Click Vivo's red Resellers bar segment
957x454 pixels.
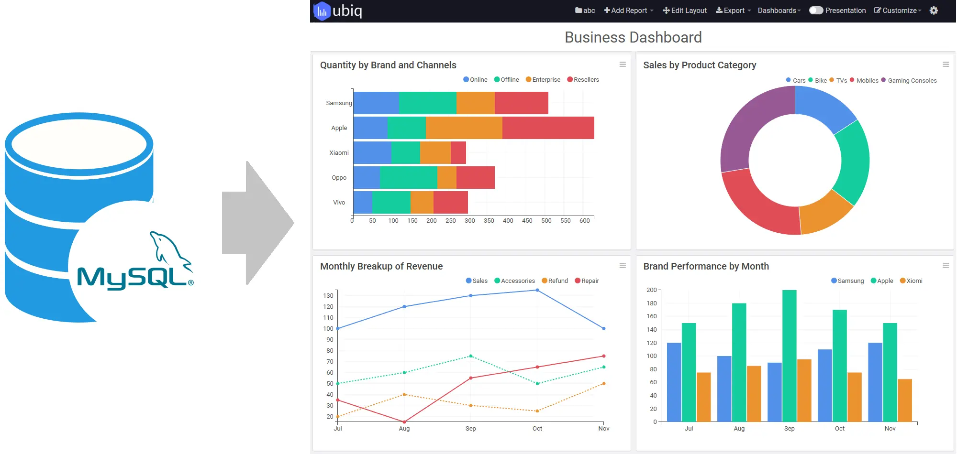(451, 202)
